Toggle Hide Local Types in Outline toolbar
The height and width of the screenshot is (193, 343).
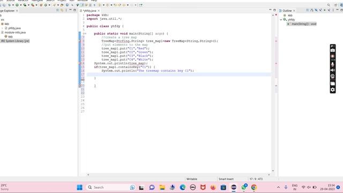(329, 11)
